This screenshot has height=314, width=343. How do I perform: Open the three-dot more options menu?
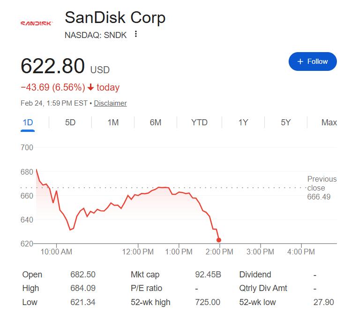point(136,34)
